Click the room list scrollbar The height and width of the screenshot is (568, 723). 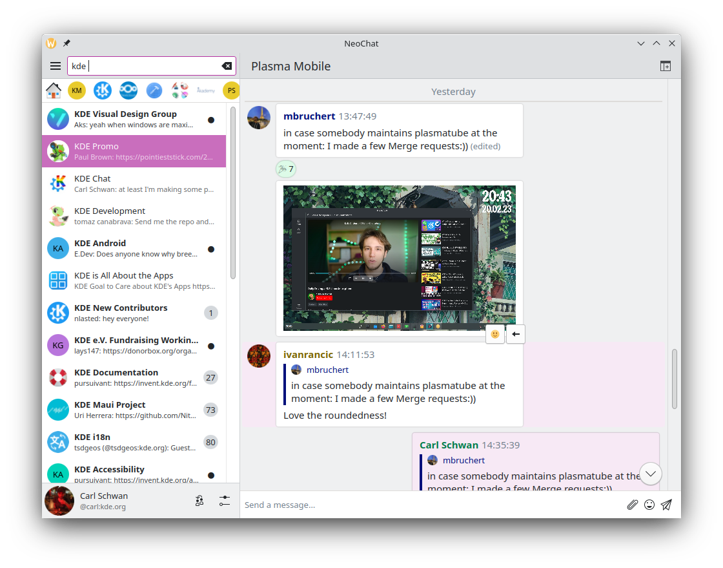click(233, 193)
